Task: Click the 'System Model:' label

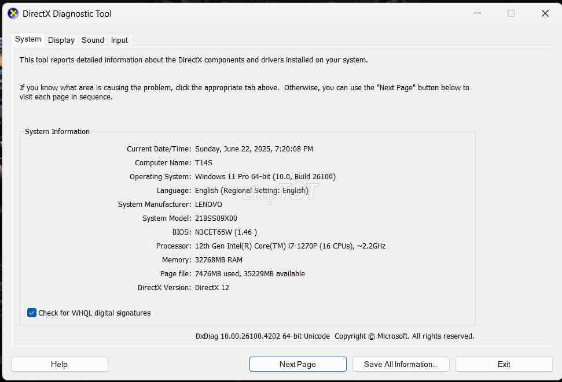Action: (167, 218)
